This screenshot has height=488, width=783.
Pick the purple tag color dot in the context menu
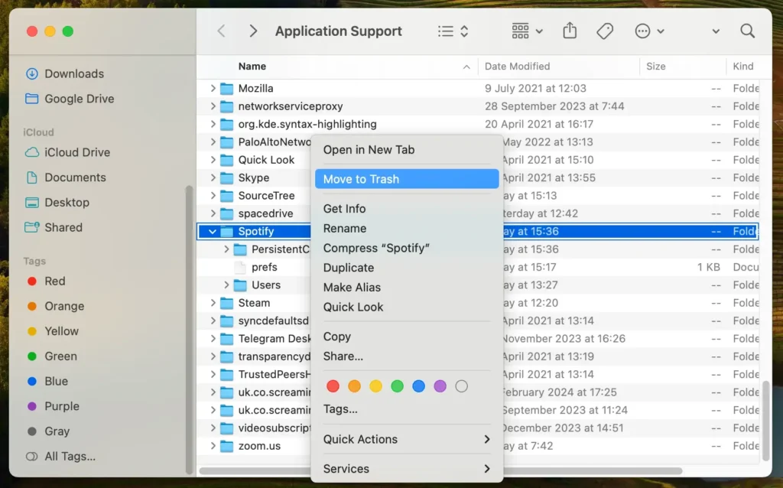coord(440,386)
